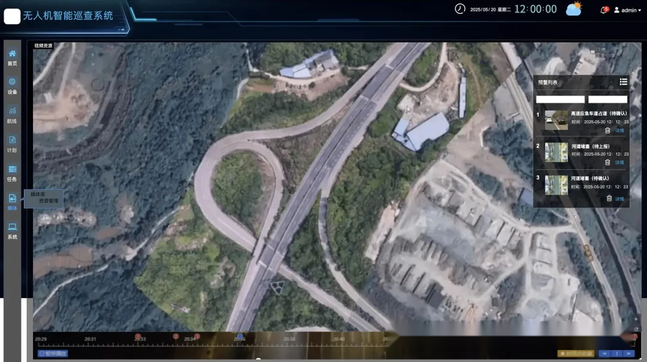Click the weather icon in header

pyautogui.click(x=574, y=10)
